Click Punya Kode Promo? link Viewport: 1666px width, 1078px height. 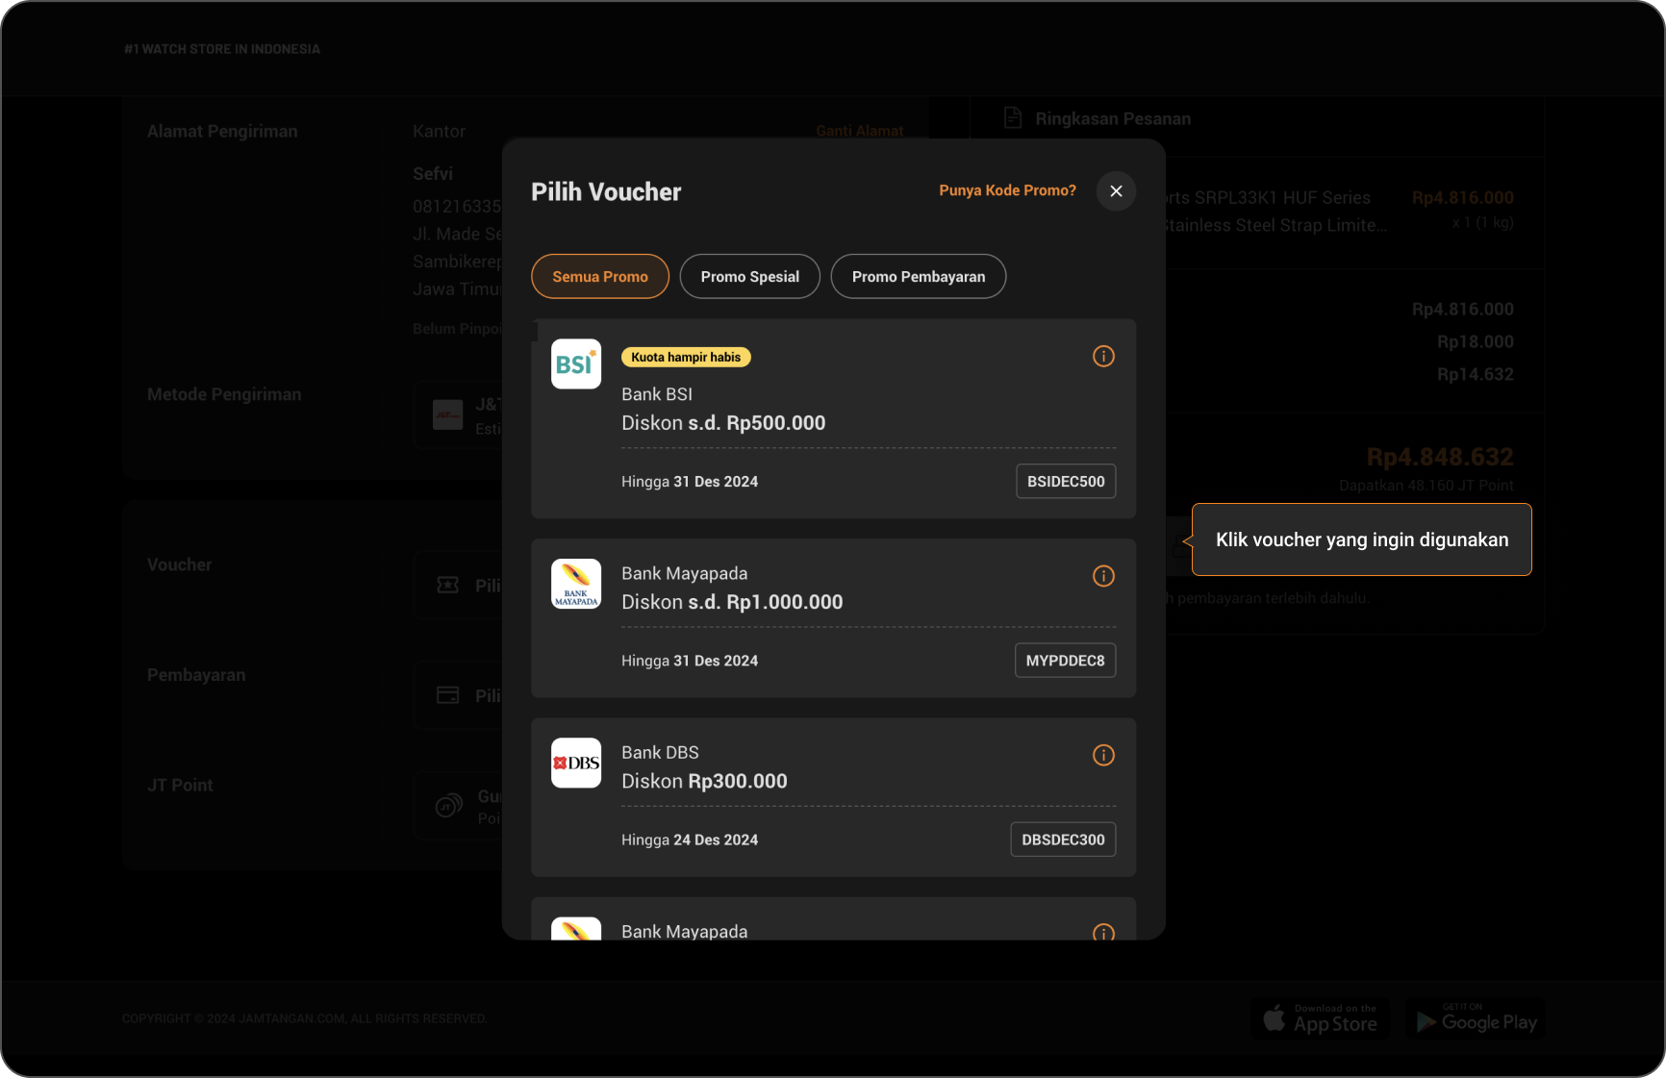(x=1007, y=190)
